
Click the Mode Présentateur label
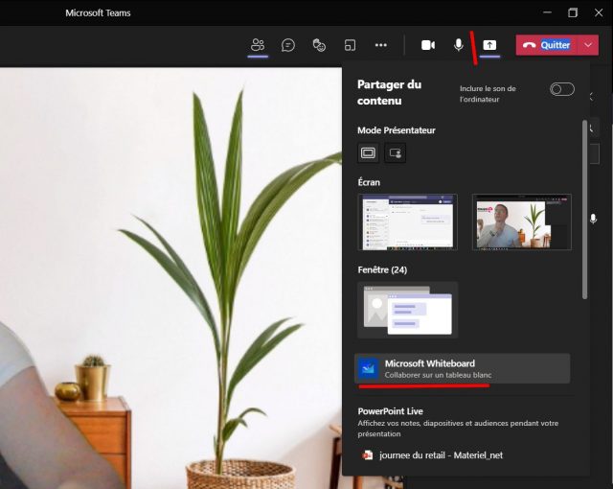(x=397, y=130)
